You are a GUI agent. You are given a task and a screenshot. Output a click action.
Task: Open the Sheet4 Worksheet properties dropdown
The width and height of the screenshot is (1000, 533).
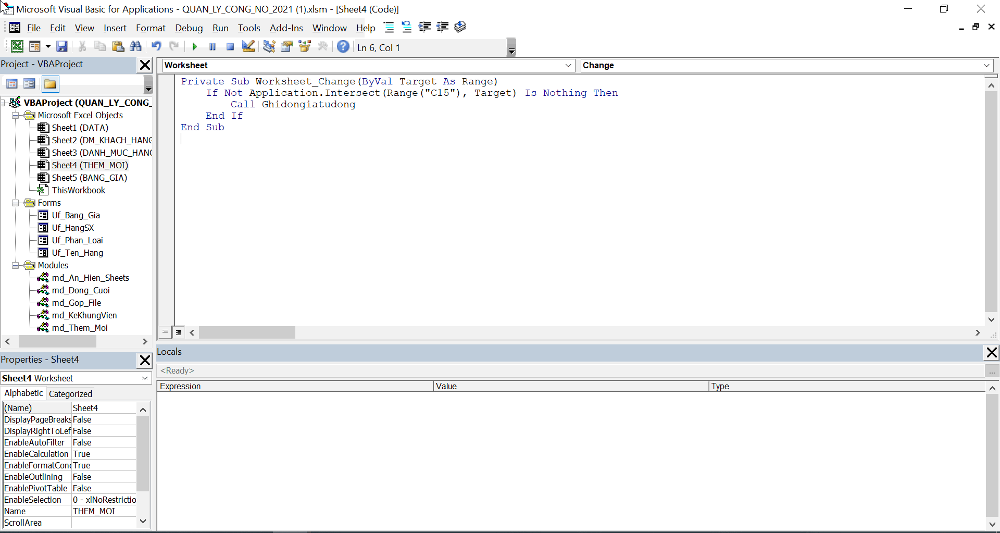pos(145,378)
